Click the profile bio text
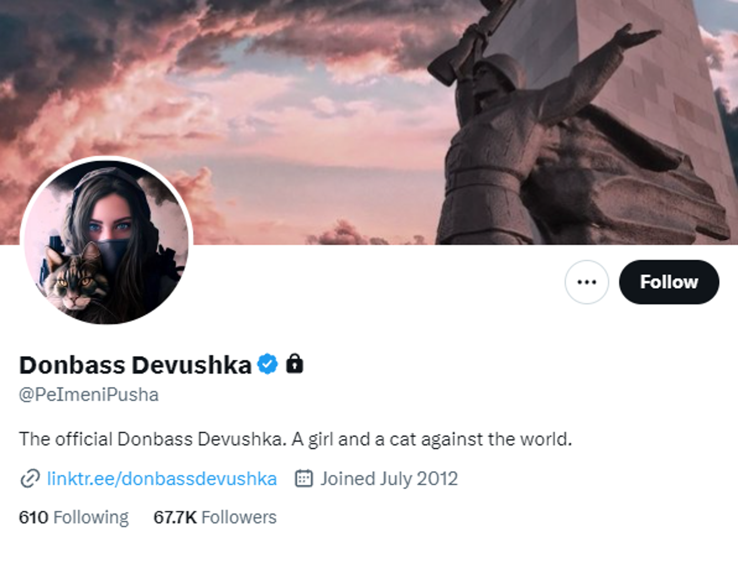The height and width of the screenshot is (563, 738). (295, 439)
